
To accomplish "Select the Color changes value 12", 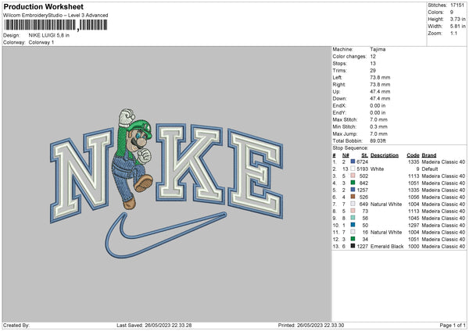I will [x=373, y=56].
